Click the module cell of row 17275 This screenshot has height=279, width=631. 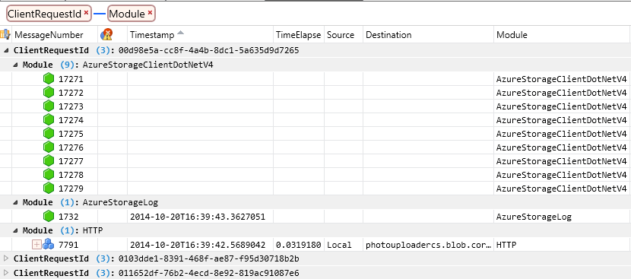(x=561, y=134)
